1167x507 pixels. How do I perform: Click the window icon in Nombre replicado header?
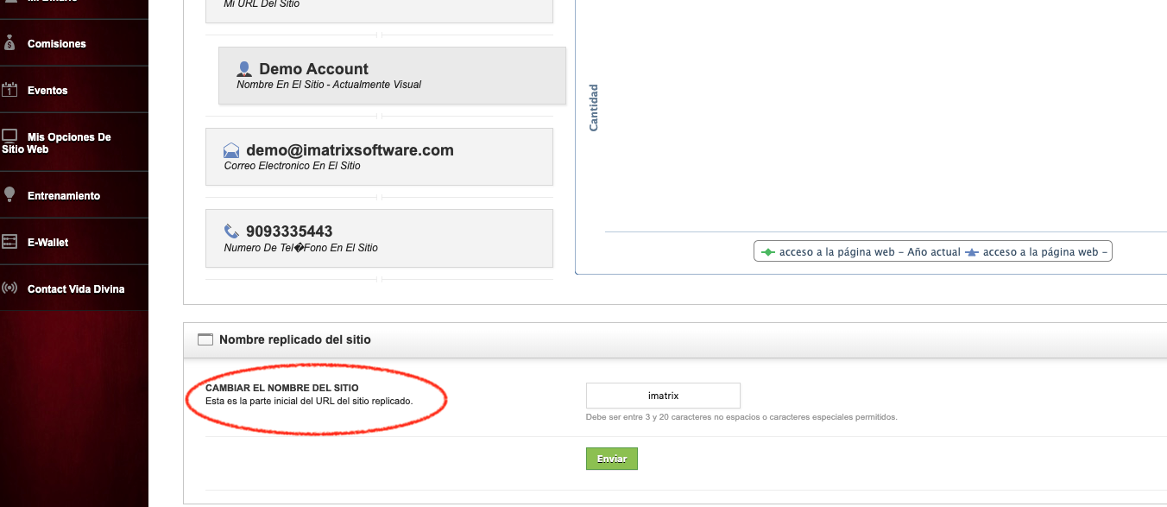coord(205,339)
